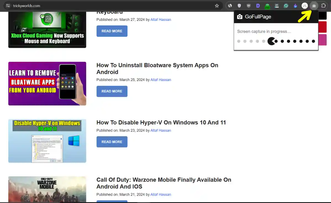This screenshot has height=203, width=331.
Task: Open the browser extensions puzzle-piece menu
Action: point(323,5)
